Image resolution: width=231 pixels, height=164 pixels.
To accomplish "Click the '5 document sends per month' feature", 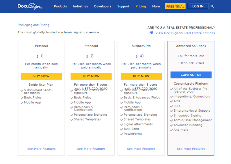I will tap(38, 91).
